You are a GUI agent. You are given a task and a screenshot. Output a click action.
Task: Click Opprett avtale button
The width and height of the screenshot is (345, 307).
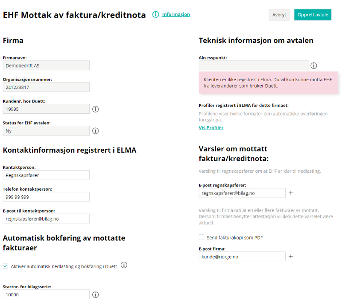[313, 15]
